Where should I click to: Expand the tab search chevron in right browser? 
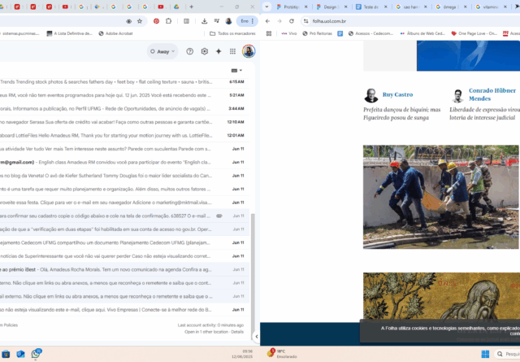pyautogui.click(x=267, y=7)
